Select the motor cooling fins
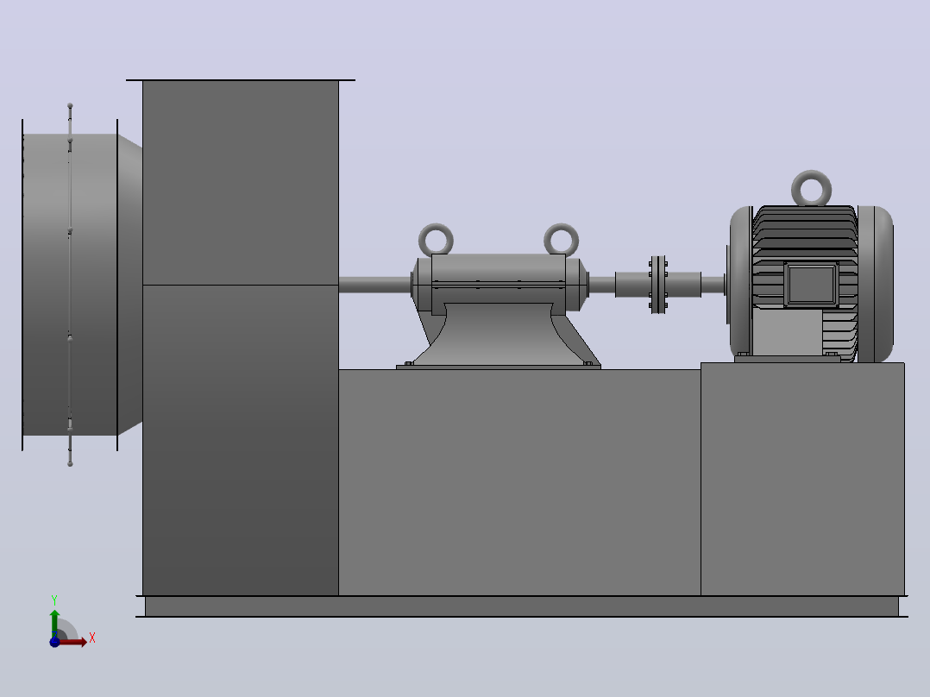Viewport: 930px width, 697px height. pyautogui.click(x=805, y=235)
